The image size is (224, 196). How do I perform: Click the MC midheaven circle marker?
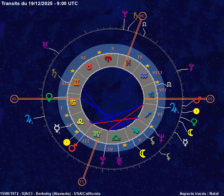(x=143, y=16)
